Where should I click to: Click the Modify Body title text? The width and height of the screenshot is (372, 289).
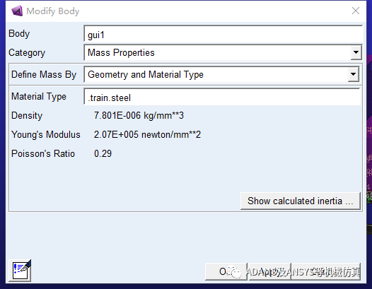pos(52,11)
